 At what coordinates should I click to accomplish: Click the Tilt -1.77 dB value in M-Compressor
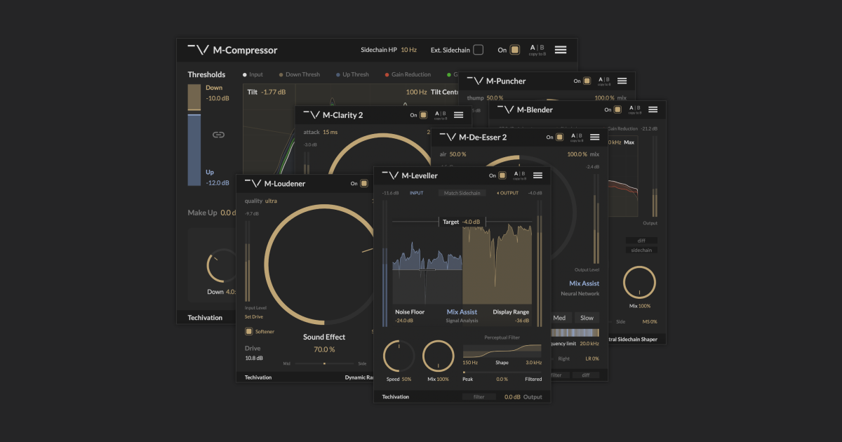[x=274, y=92]
